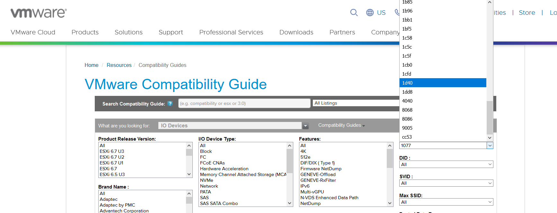Select cc53 in the VID list
This screenshot has width=557, height=213.
pos(443,137)
